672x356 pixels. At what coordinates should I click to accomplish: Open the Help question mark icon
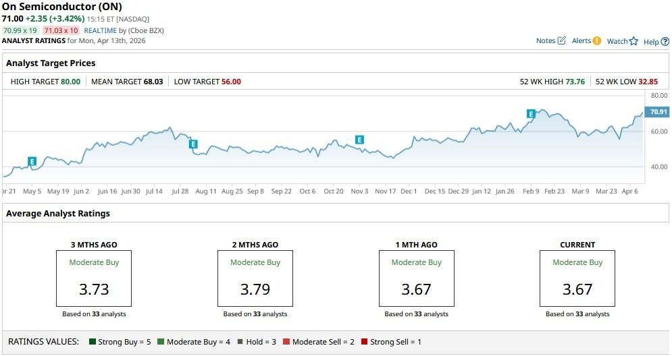point(665,42)
